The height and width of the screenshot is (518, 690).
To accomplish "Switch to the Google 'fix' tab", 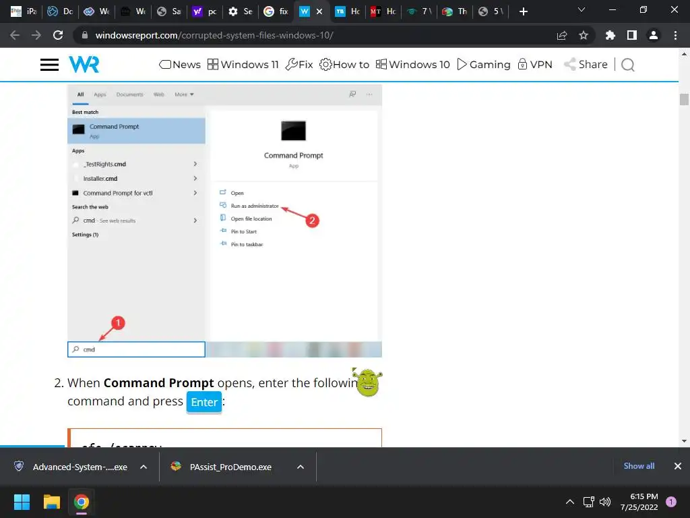I will 277,11.
